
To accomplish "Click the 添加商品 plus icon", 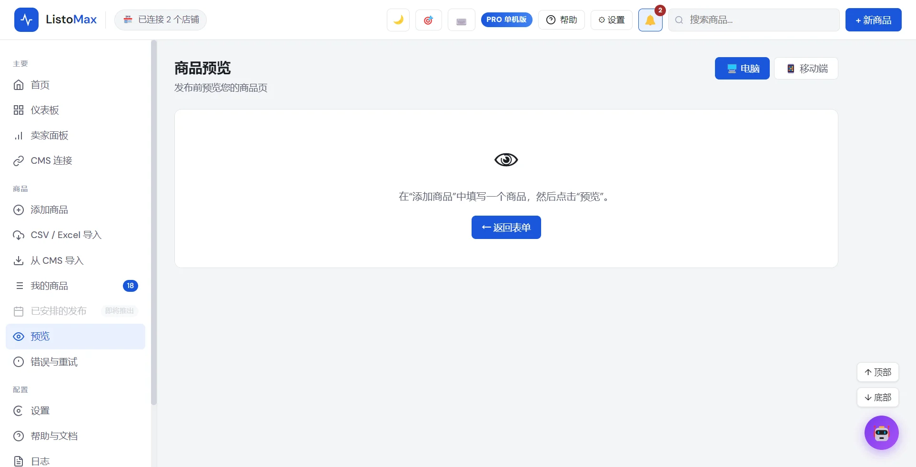I will (x=19, y=210).
